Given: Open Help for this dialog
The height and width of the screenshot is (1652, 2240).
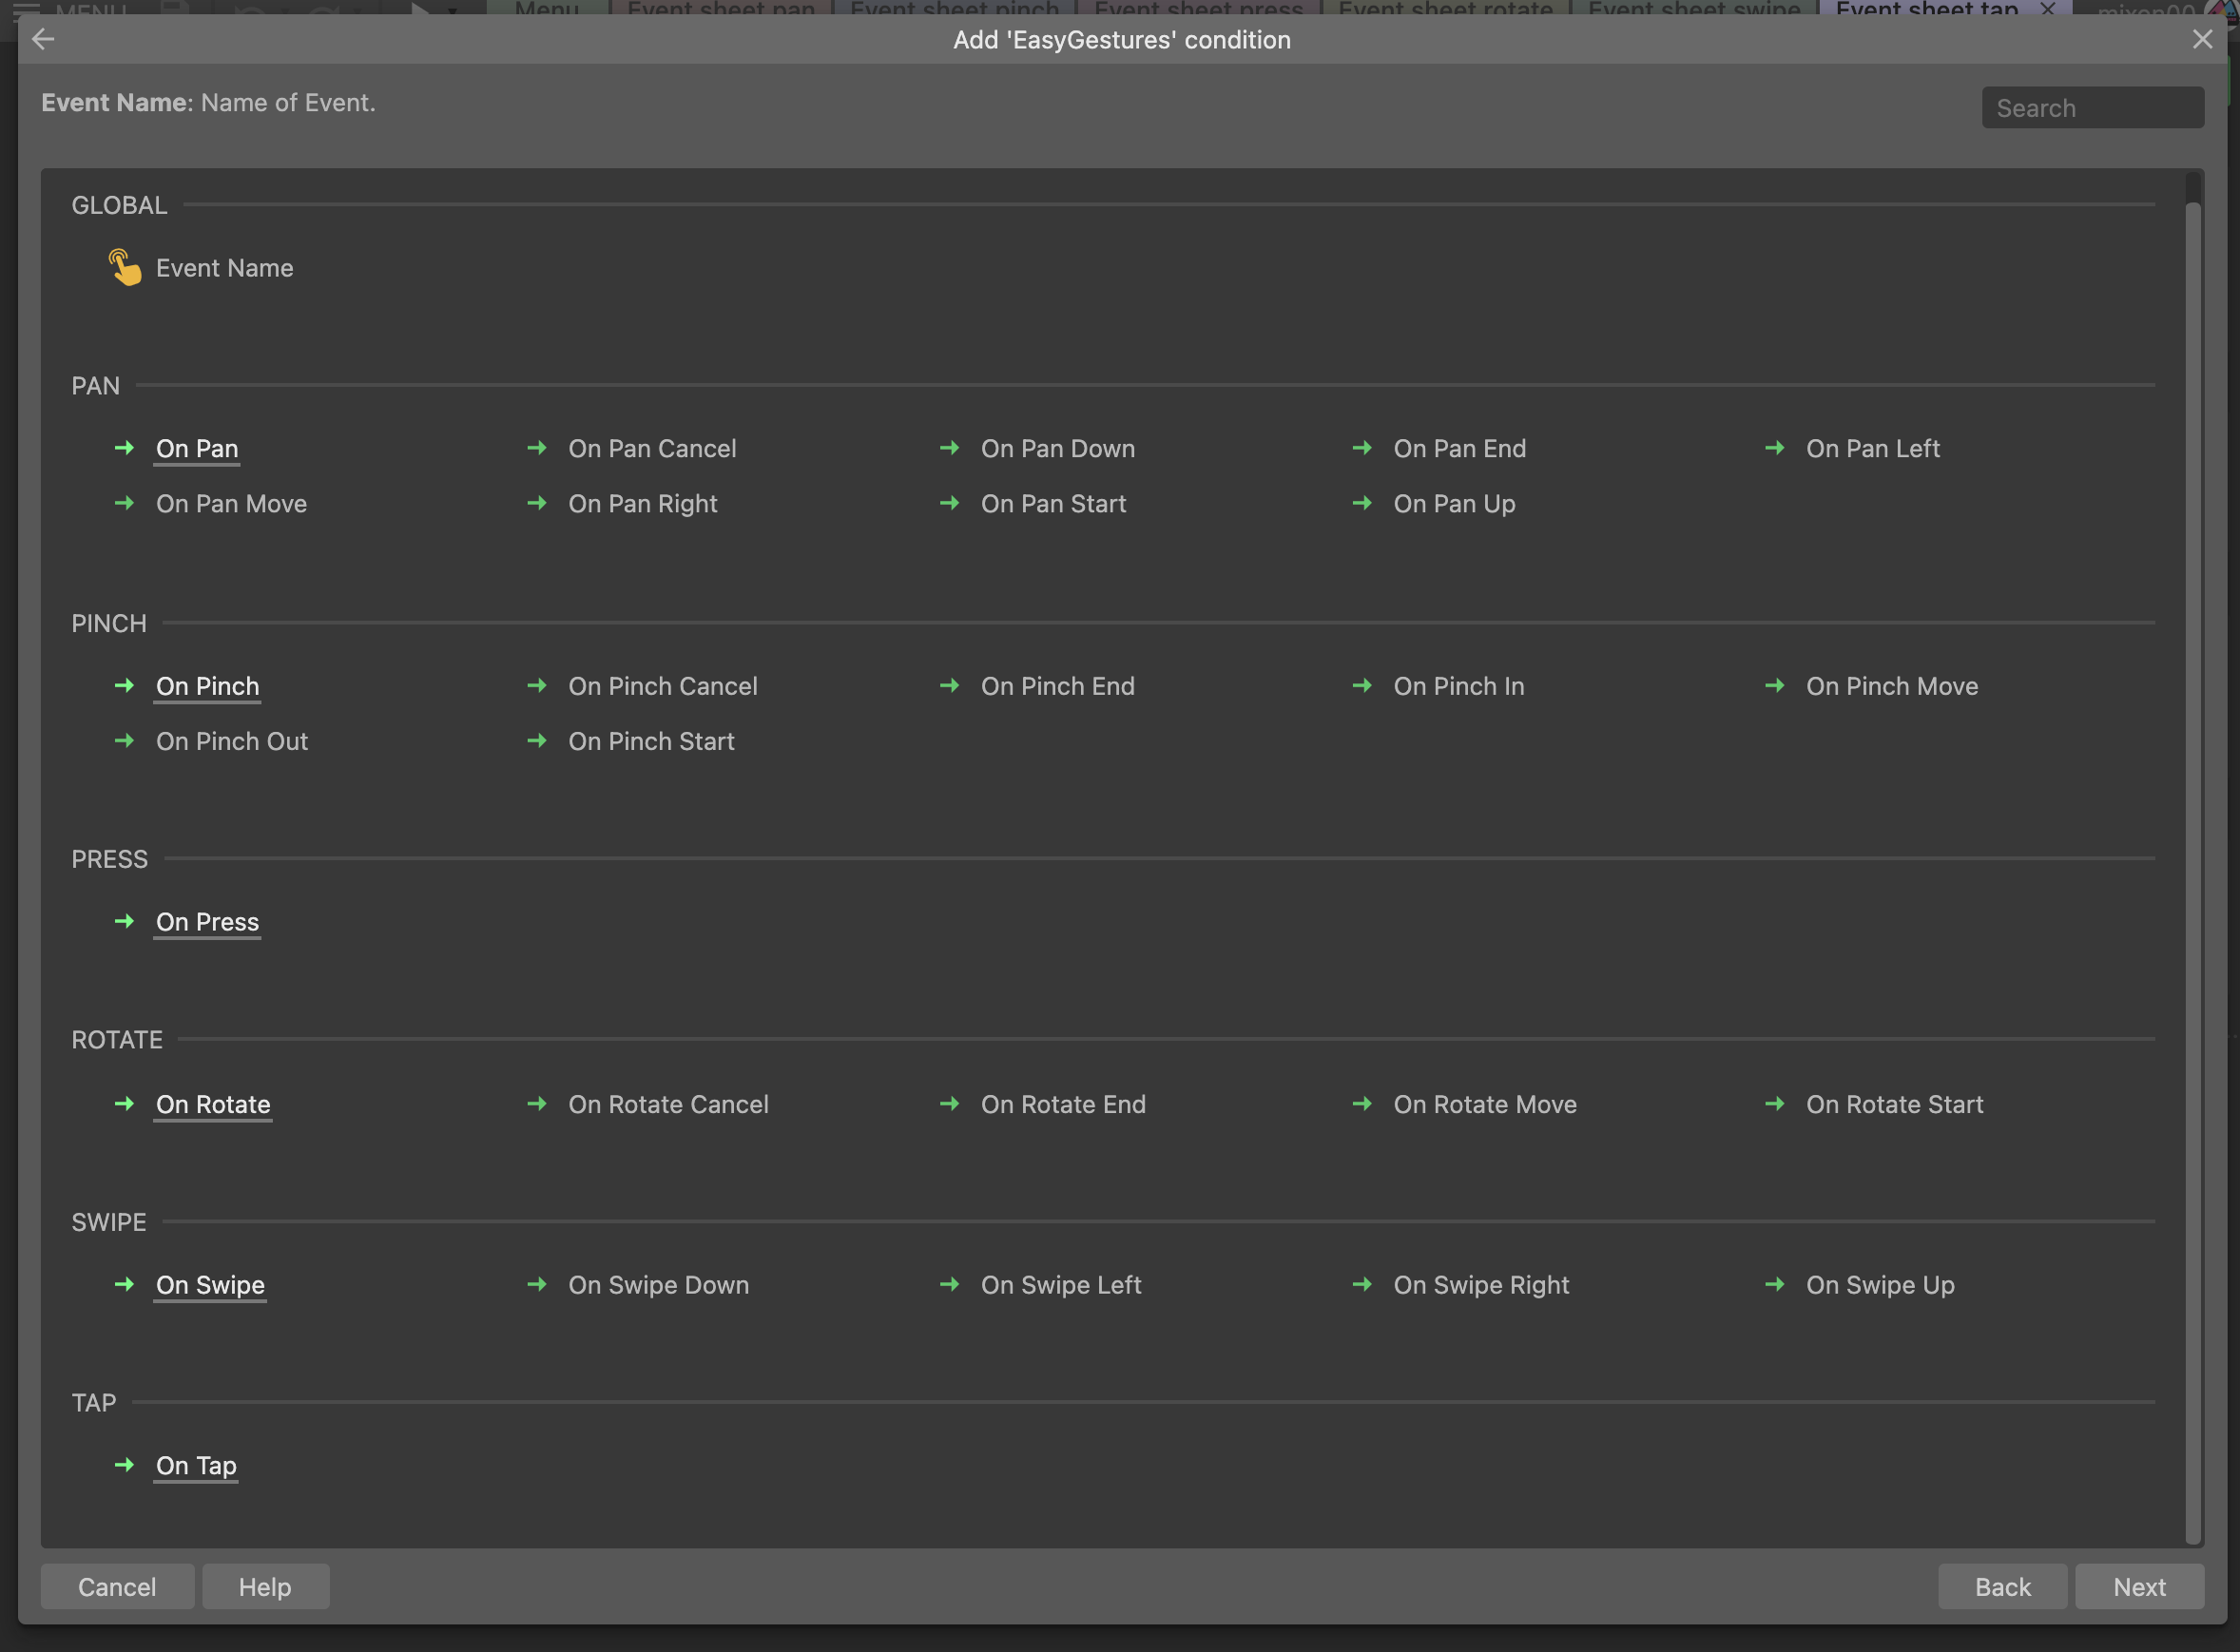Looking at the screenshot, I should tap(265, 1587).
